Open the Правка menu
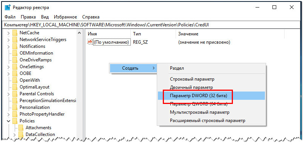Image resolution: width=303 pixels, height=145 pixels. pos(28,17)
